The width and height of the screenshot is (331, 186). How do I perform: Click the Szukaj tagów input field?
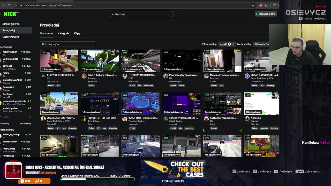coord(67,44)
